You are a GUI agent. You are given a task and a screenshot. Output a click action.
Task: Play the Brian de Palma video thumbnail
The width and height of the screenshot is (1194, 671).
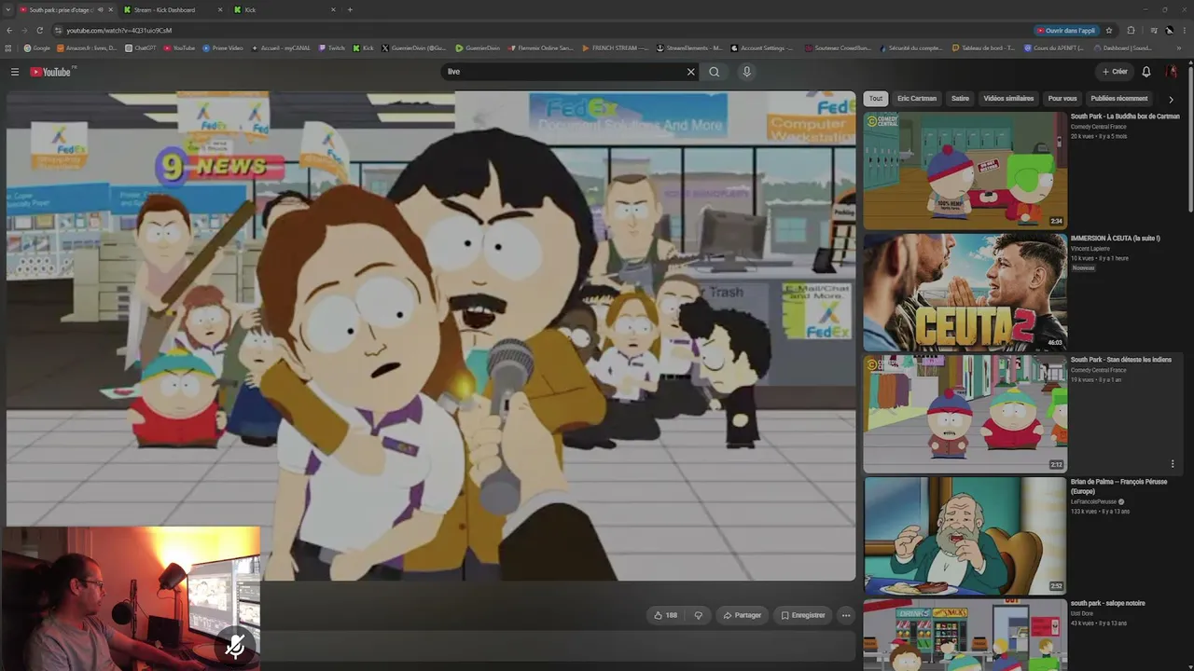[965, 535]
